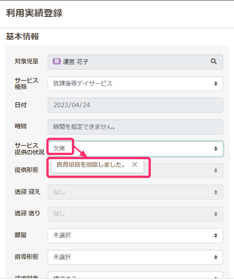The image size is (234, 280).
Task: Click the purple 放 badge icon
Action: 57,62
